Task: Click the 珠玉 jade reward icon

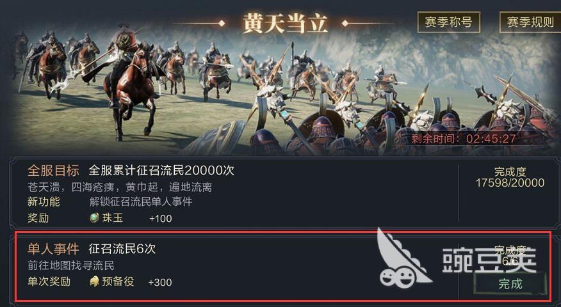Action: [94, 217]
